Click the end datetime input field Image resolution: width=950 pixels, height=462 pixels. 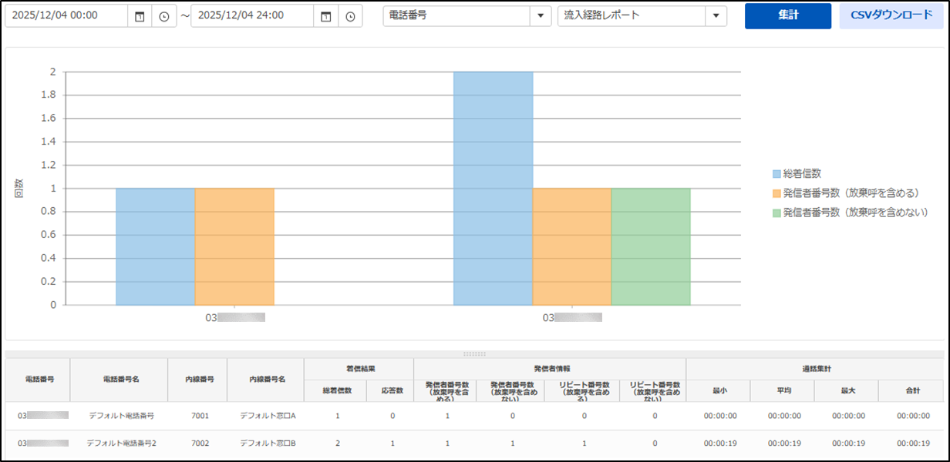pos(251,16)
